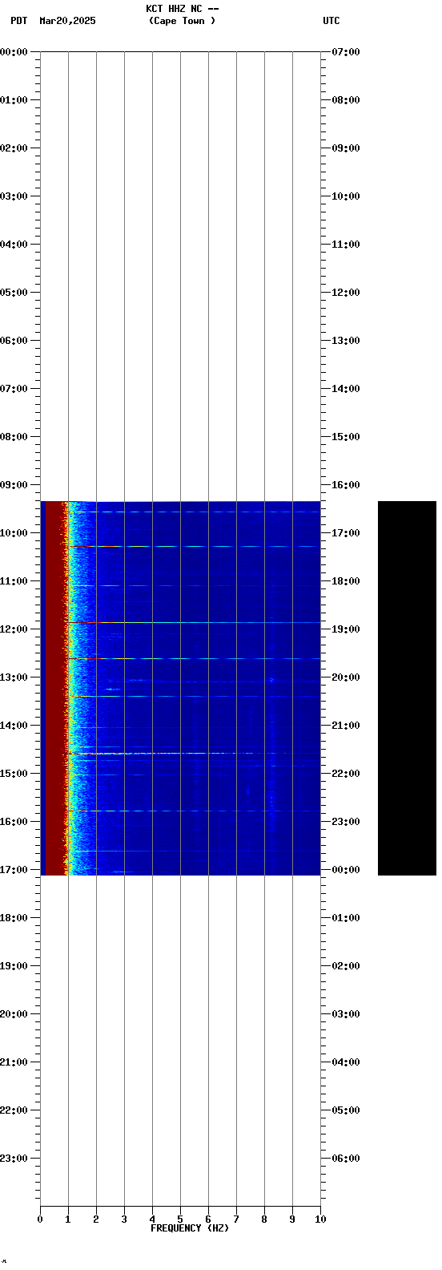The width and height of the screenshot is (442, 1270).
Task: Select the 'UTC' timezone header
Action: tap(331, 21)
